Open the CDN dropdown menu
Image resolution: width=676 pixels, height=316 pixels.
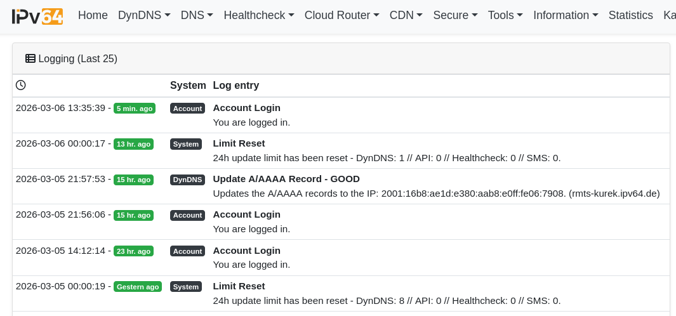tap(406, 15)
